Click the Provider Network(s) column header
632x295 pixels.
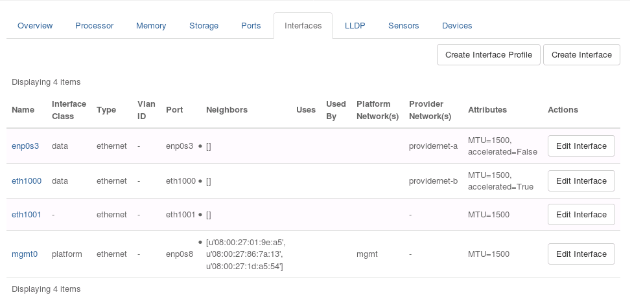430,110
